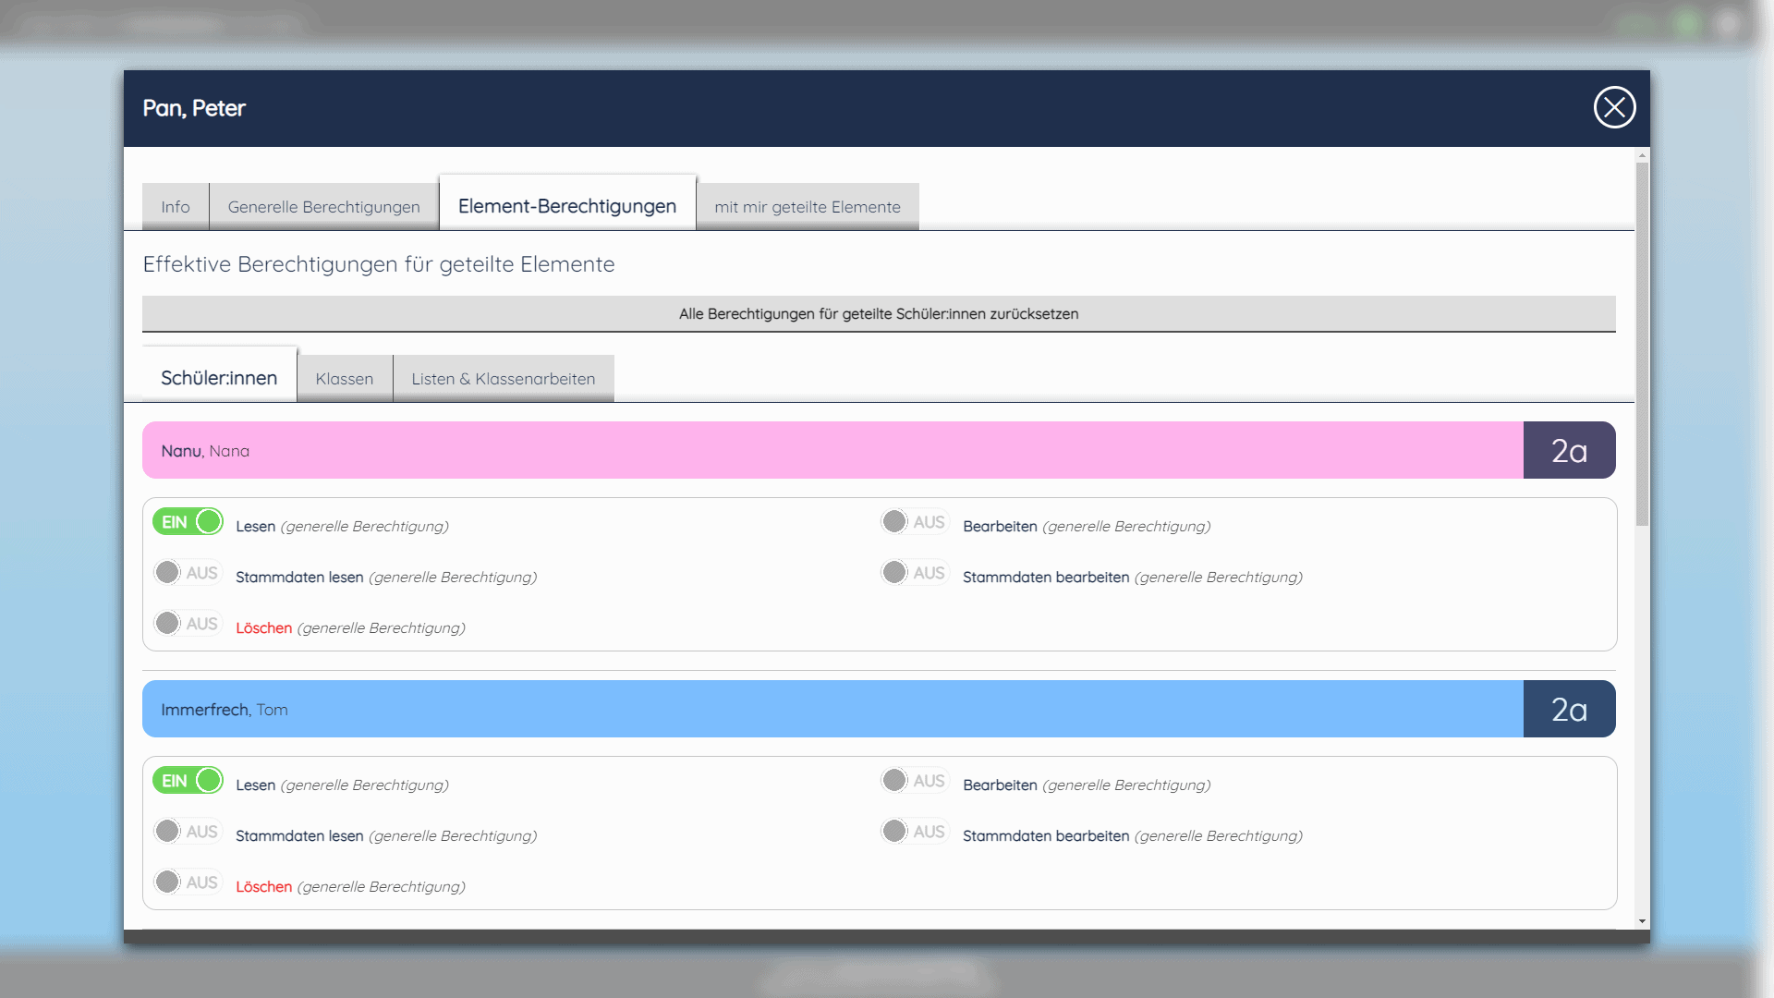The height and width of the screenshot is (998, 1774).
Task: Enable Löschen toggle for Immerfrech, Tom
Action: 188,882
